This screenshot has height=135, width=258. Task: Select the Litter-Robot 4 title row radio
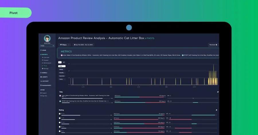60,96
